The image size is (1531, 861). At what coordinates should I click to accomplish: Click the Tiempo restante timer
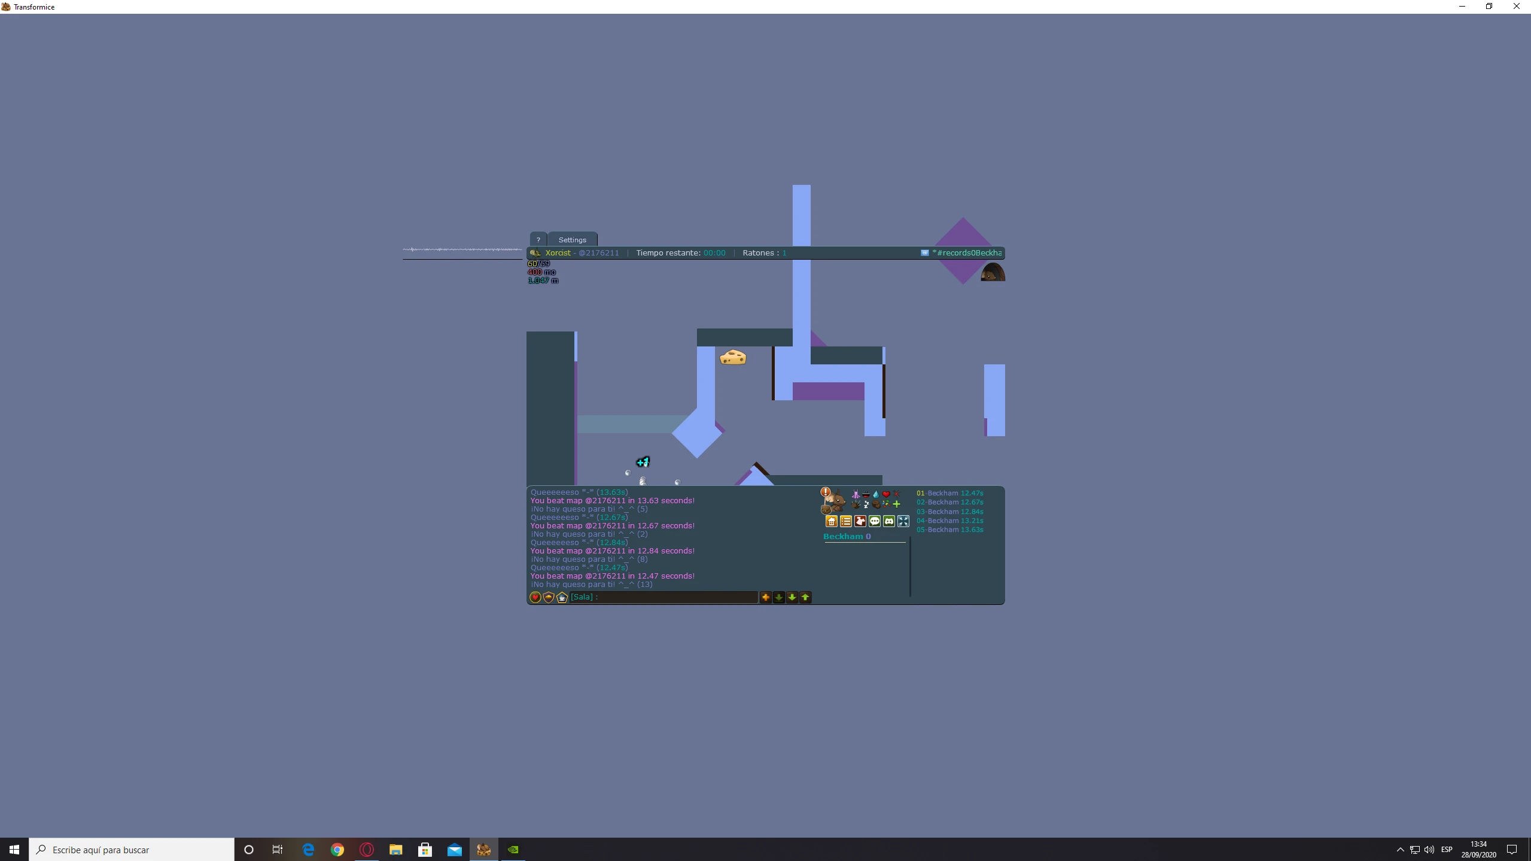click(681, 252)
